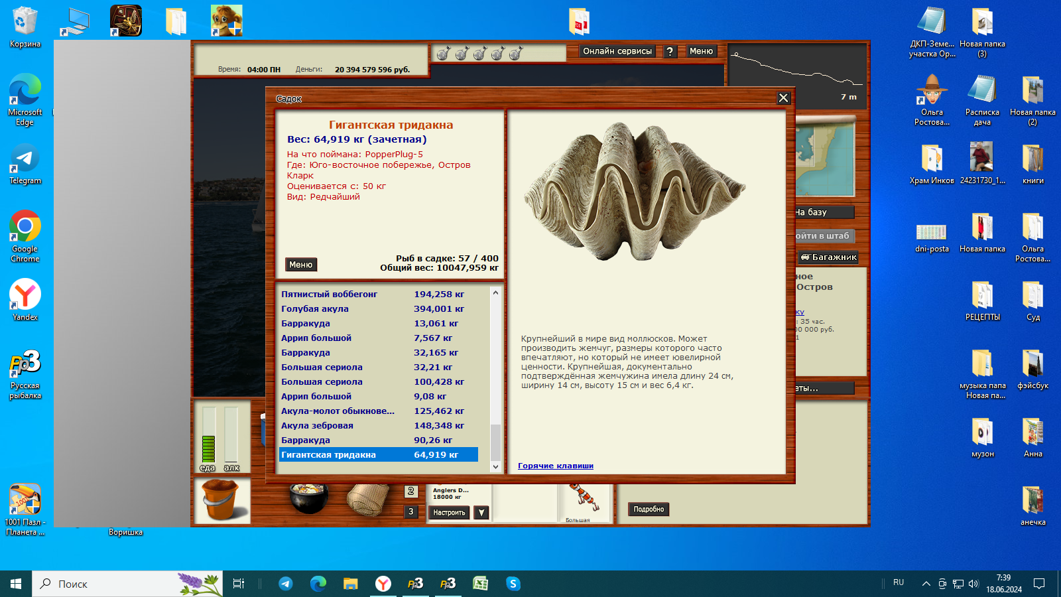Open Microsoft Edge desktop shortcut
The width and height of the screenshot is (1061, 597).
click(25, 99)
